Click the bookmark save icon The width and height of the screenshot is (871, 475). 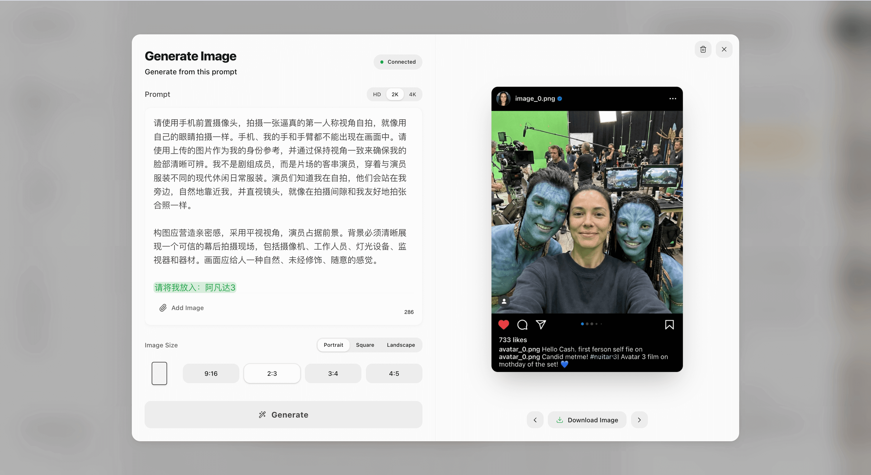click(x=669, y=325)
